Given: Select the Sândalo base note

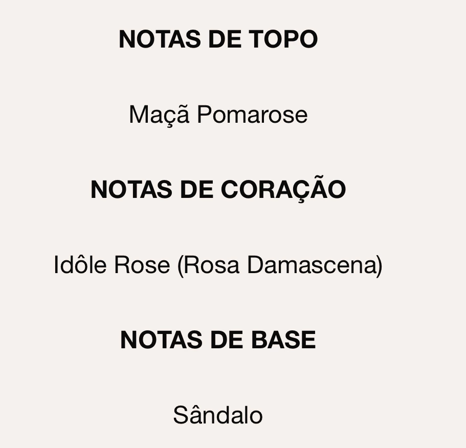Looking at the screenshot, I should tap(218, 415).
